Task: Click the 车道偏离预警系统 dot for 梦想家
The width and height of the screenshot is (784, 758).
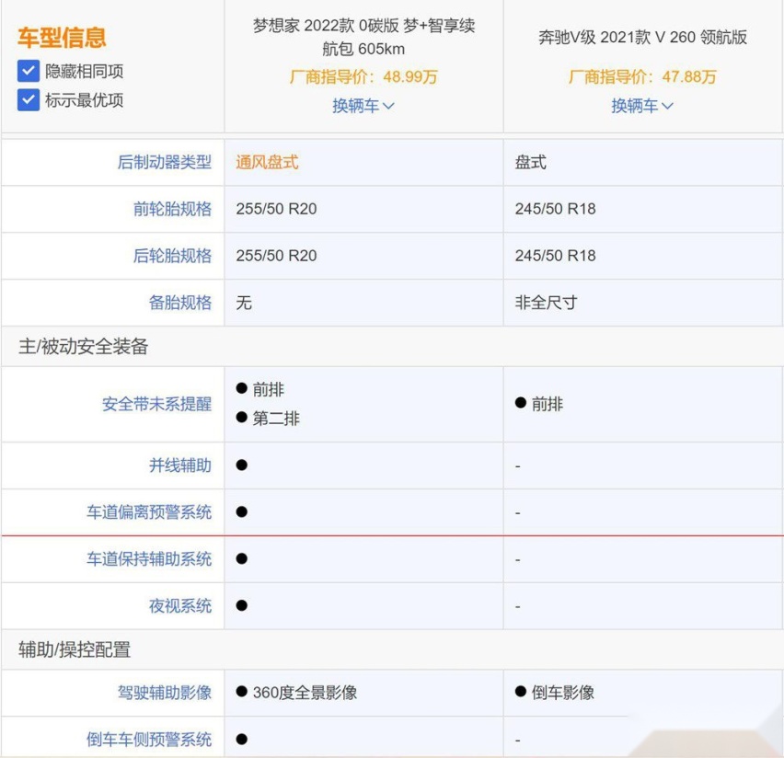Action: point(241,512)
